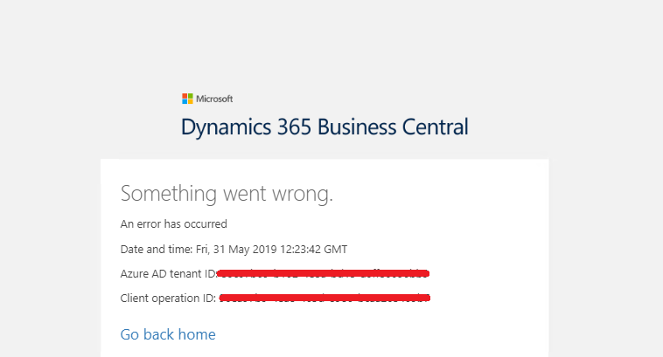This screenshot has height=357, width=663.
Task: Click the redacted client operation ID value
Action: click(x=325, y=299)
